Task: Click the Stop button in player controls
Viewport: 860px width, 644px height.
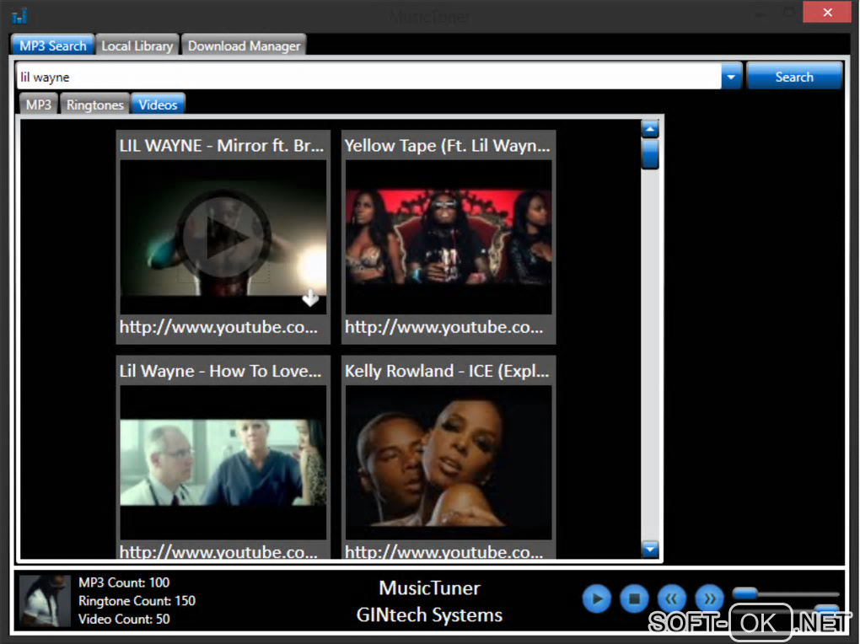Action: point(634,598)
